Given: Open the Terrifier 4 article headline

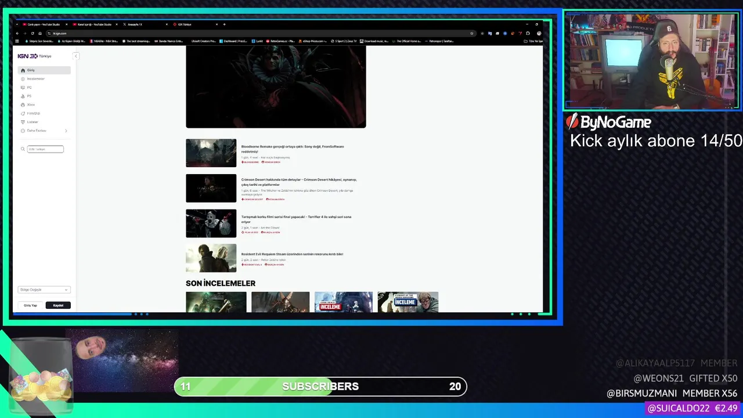Looking at the screenshot, I should (x=296, y=219).
